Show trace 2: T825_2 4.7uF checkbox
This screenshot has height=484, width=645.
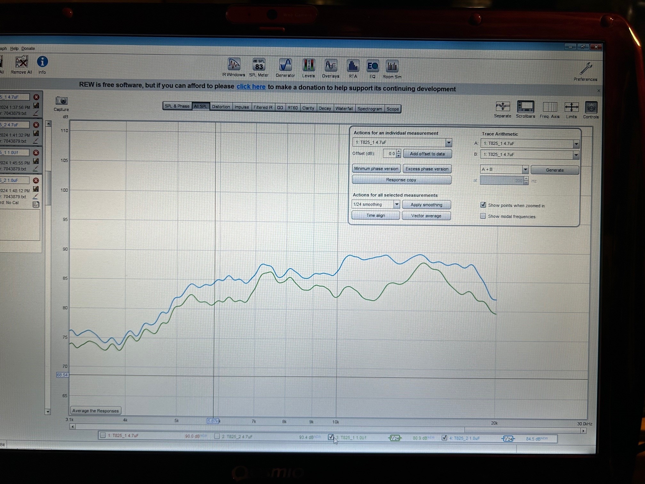pos(217,436)
